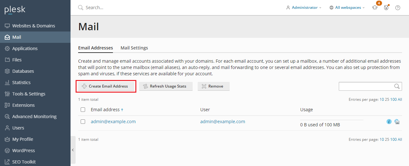Expand the Administrator account dropdown
Image resolution: width=409 pixels, height=166 pixels.
click(x=304, y=8)
